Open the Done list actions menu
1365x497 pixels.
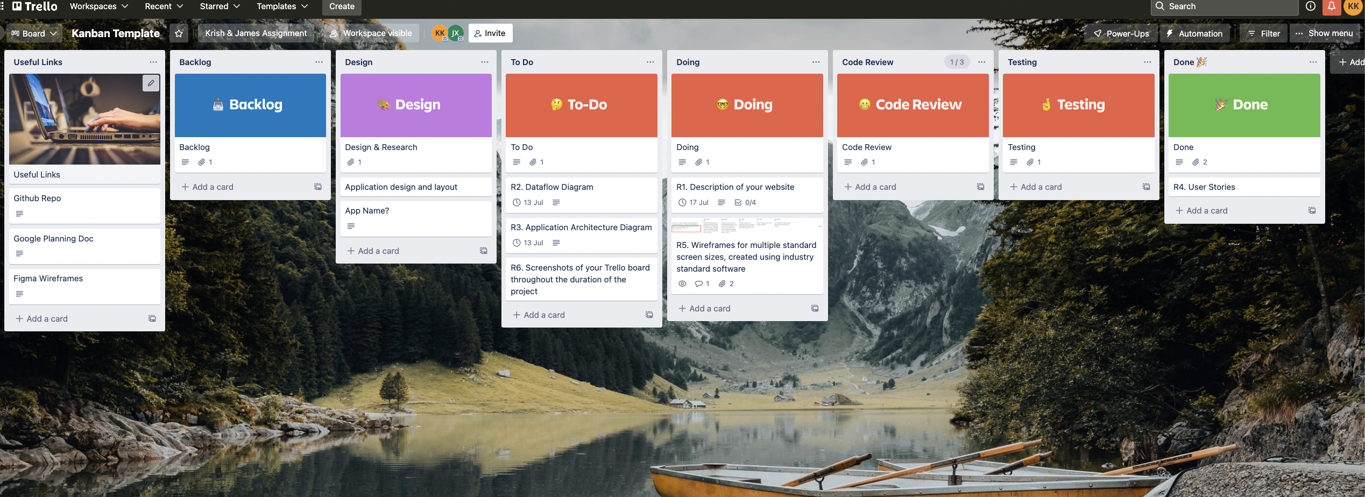click(x=1313, y=62)
